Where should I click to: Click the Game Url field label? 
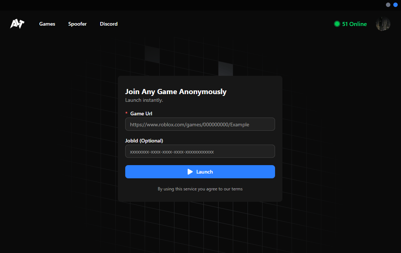[141, 114]
